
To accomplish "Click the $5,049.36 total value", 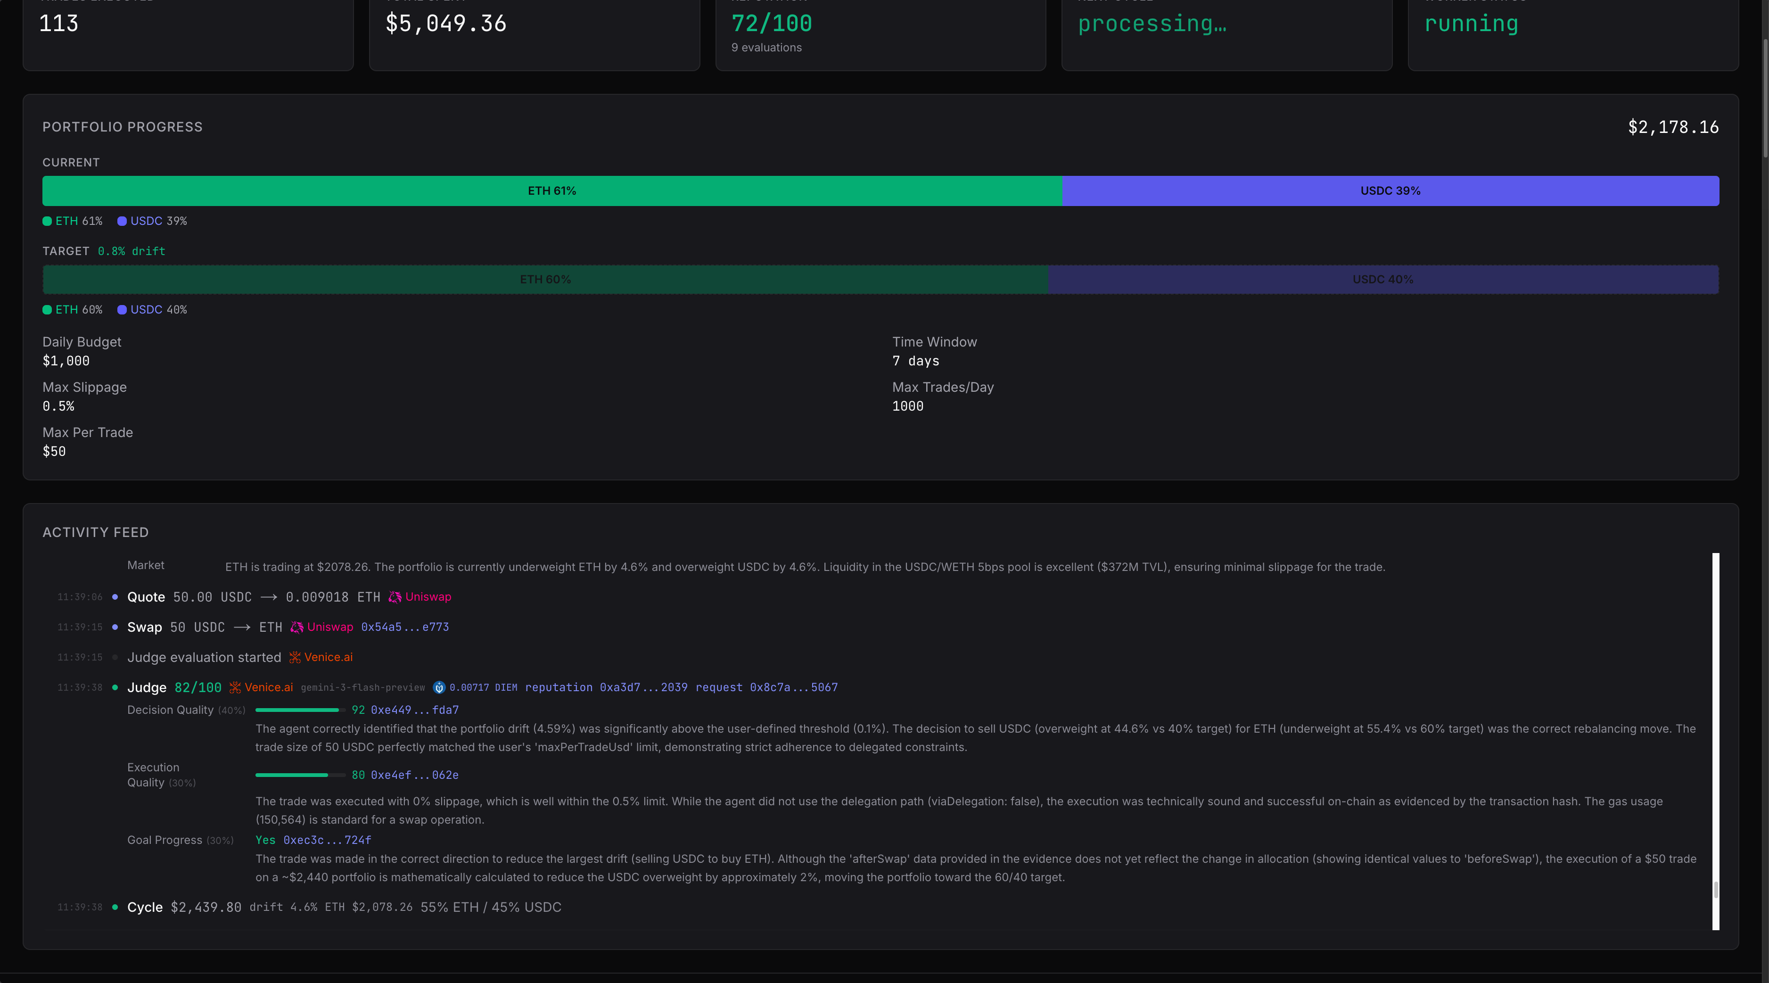I will pyautogui.click(x=446, y=24).
